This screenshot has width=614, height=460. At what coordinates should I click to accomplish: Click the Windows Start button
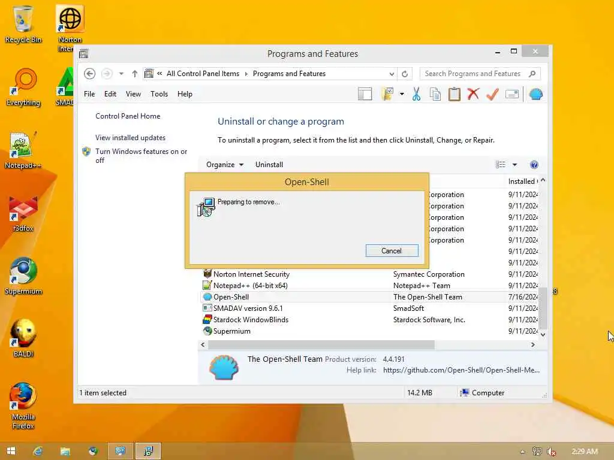point(11,451)
